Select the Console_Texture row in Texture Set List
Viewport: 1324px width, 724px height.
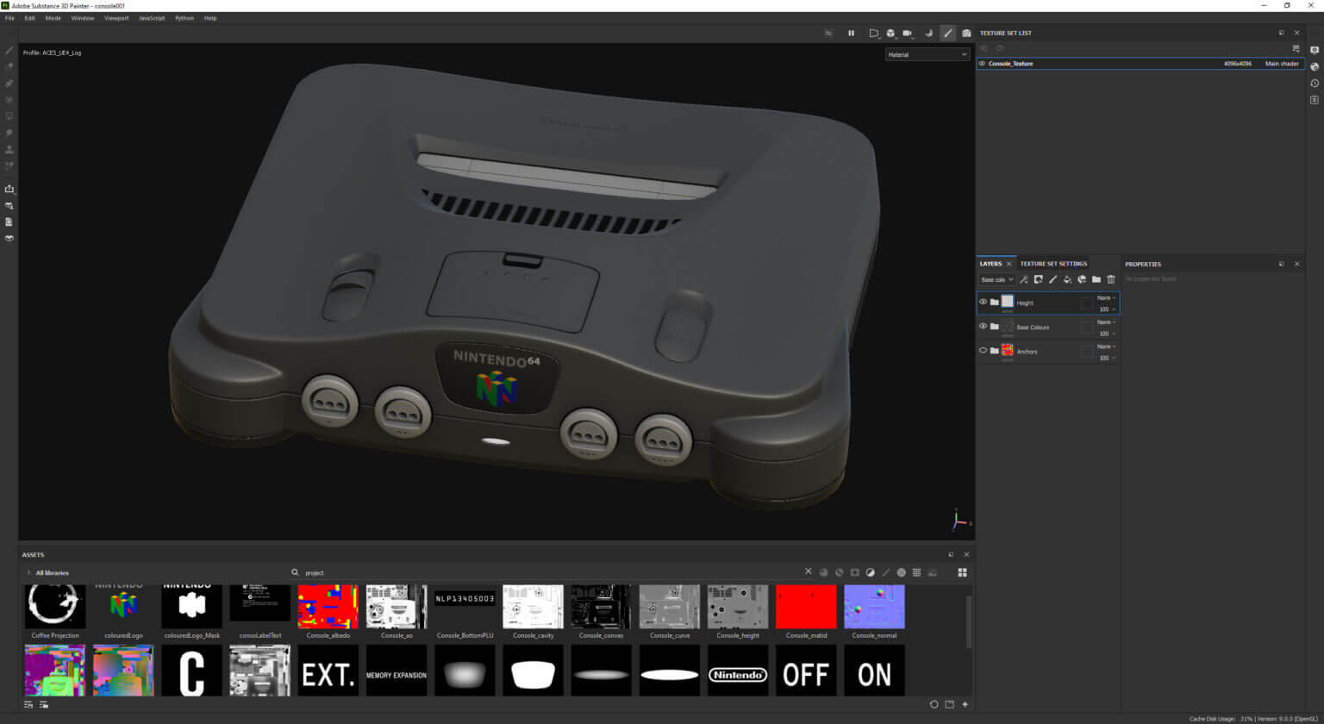point(1140,64)
